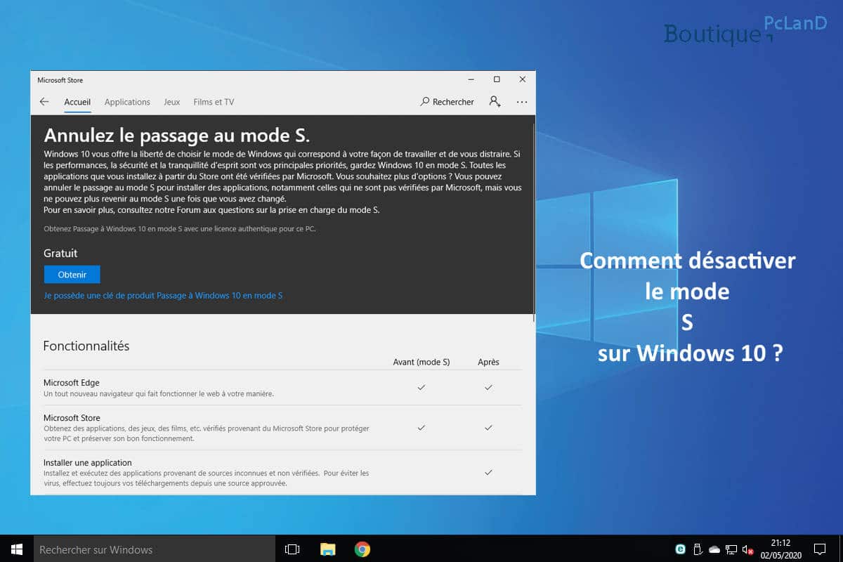Open the Jeux tab
Image resolution: width=843 pixels, height=562 pixels.
pyautogui.click(x=172, y=102)
